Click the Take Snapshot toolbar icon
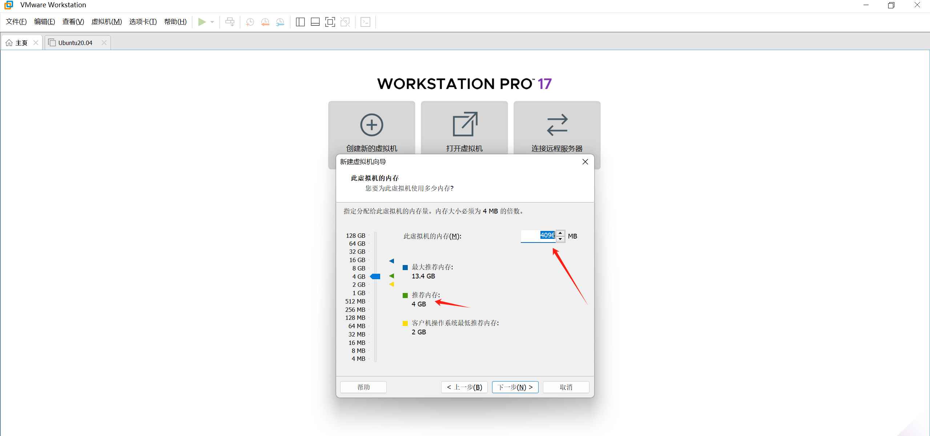 [x=250, y=22]
